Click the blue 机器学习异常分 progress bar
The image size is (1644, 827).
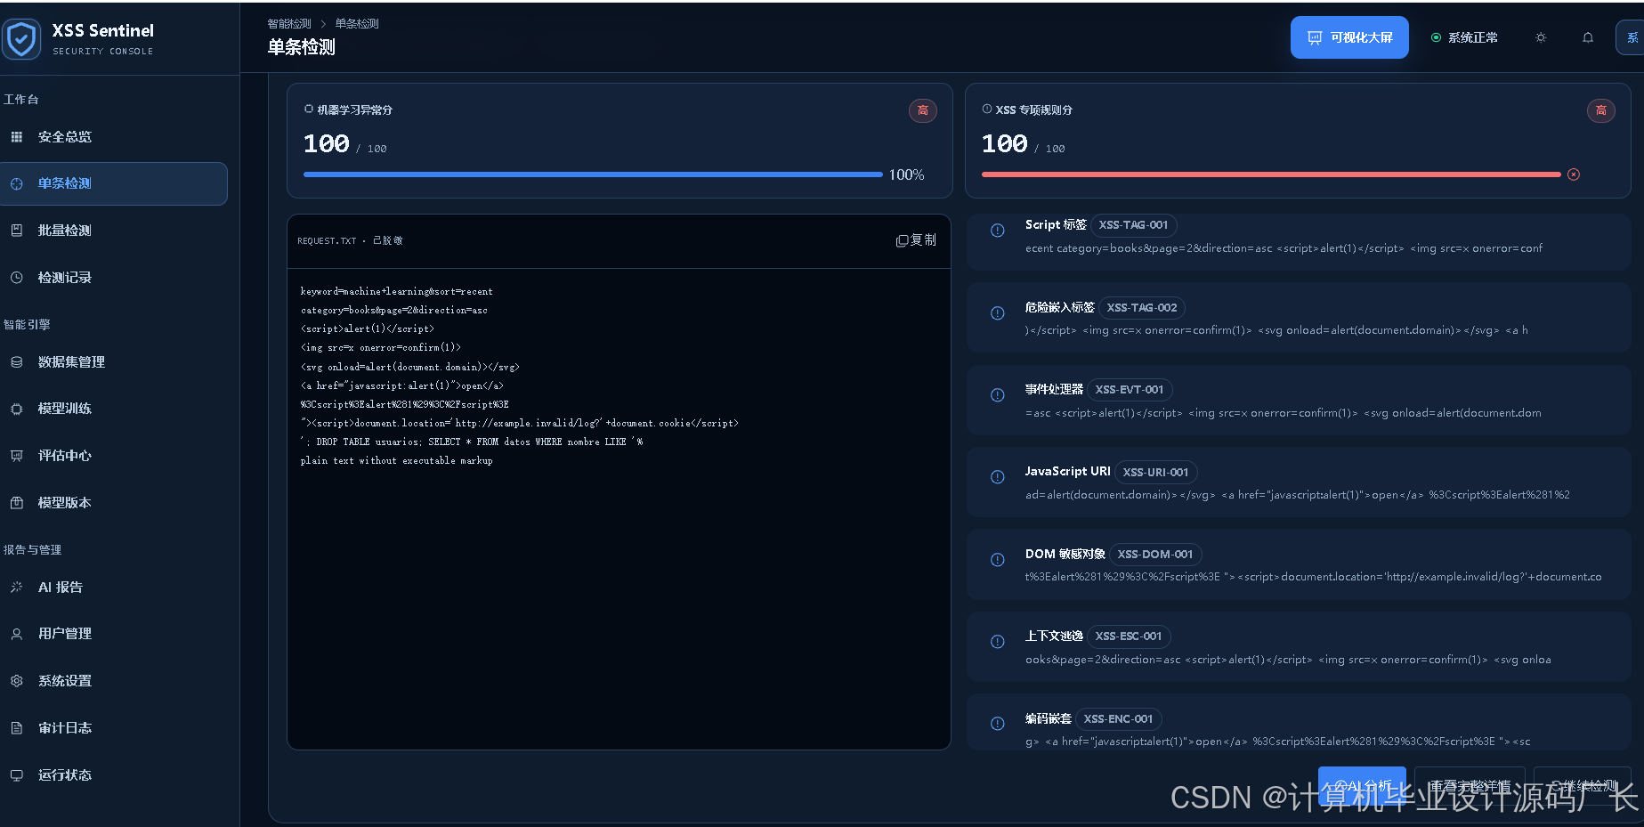point(593,174)
